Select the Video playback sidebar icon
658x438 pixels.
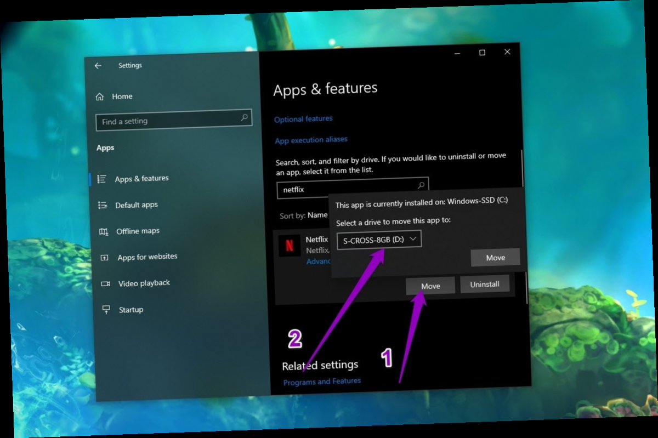coord(106,284)
